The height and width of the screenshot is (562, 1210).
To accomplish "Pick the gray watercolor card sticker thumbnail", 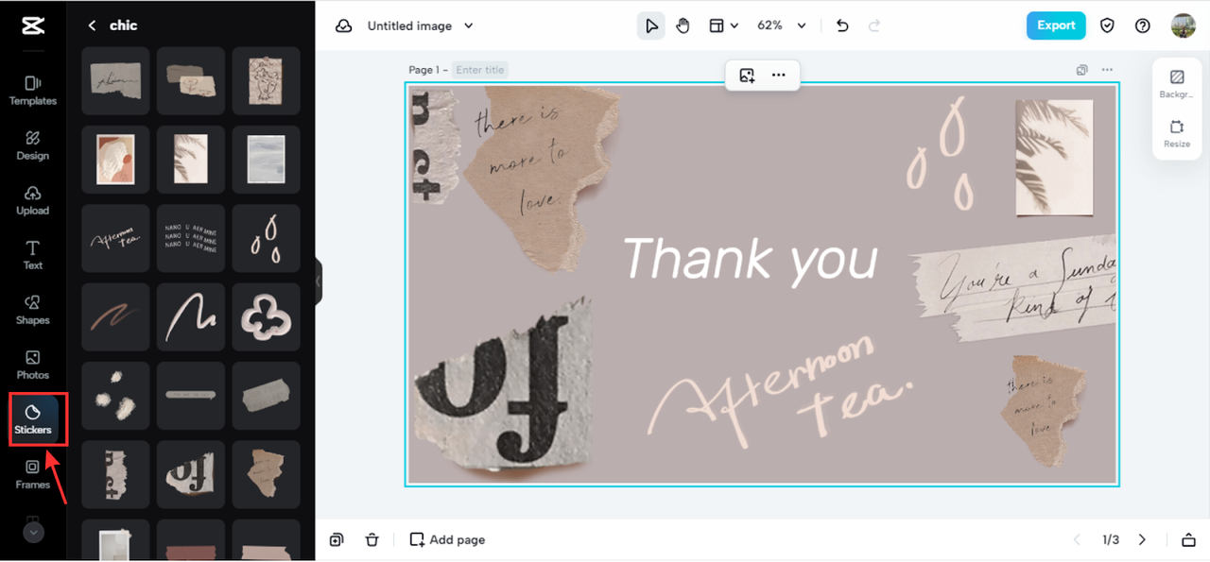I will coord(266,160).
